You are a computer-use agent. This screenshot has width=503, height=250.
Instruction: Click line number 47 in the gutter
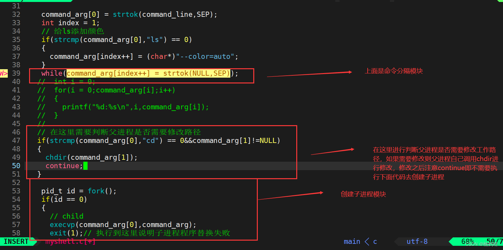(16, 141)
